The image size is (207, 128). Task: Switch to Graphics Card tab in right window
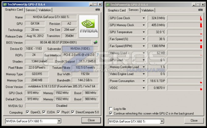117,10
